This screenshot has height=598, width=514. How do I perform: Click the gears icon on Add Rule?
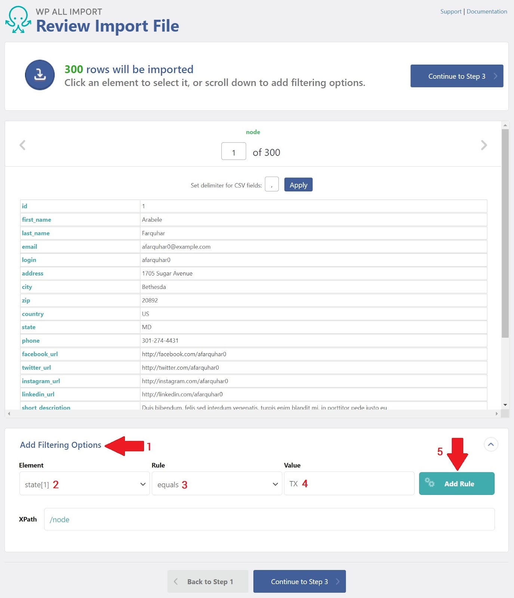coord(430,483)
